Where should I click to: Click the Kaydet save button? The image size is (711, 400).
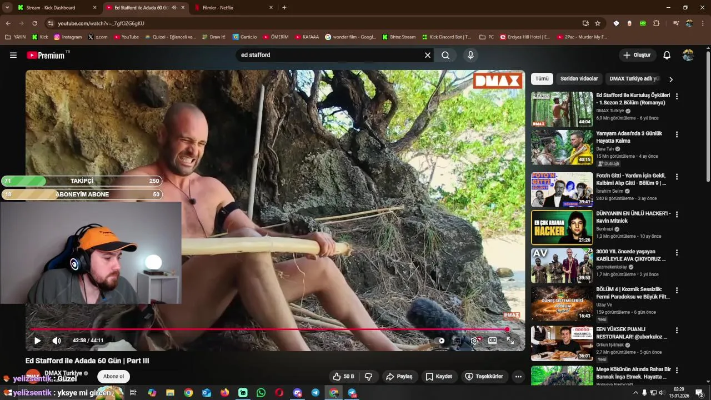pos(439,377)
